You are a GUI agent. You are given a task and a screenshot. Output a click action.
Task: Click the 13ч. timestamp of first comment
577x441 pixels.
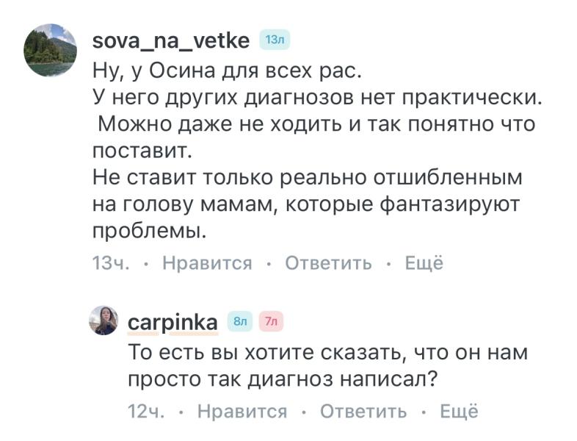(x=111, y=263)
